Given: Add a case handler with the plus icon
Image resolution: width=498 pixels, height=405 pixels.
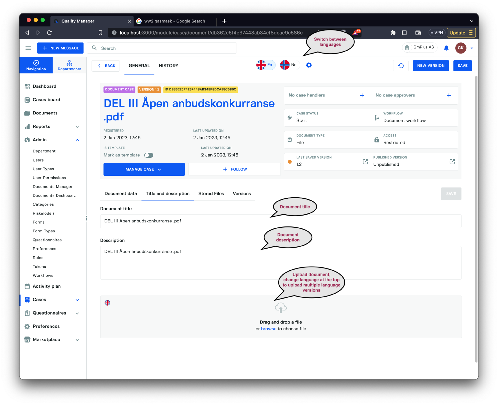Looking at the screenshot, I should (x=362, y=95).
